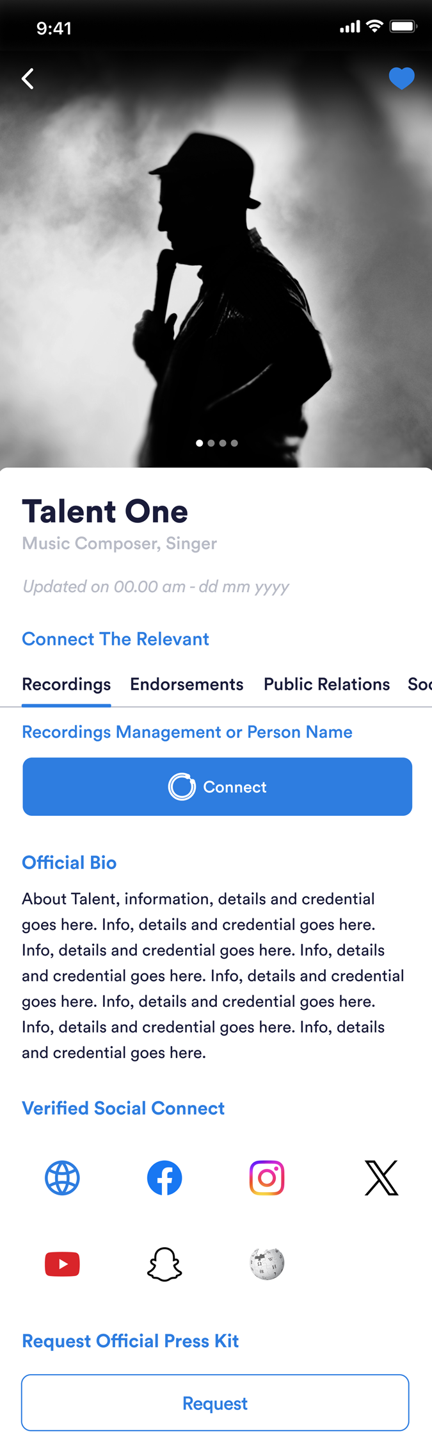Viewport: 432px width, 1451px height.
Task: Open the X (Twitter) icon
Action: pos(381,1178)
